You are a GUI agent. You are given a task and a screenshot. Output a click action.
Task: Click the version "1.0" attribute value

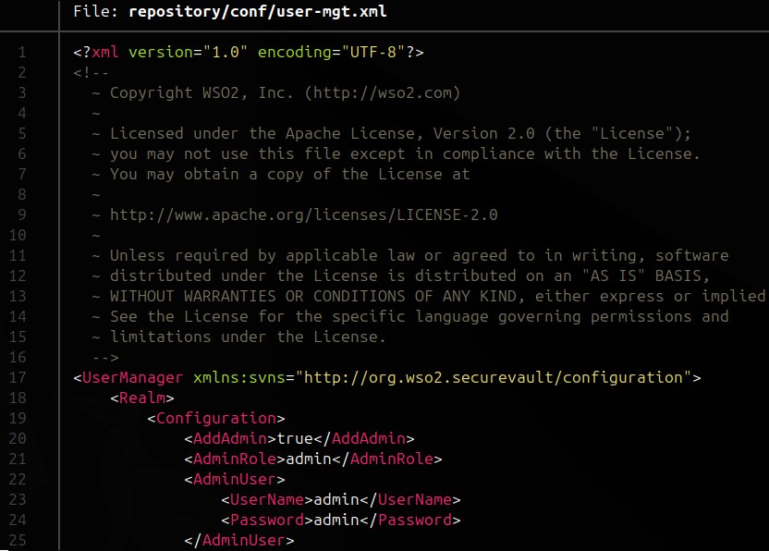coord(225,52)
